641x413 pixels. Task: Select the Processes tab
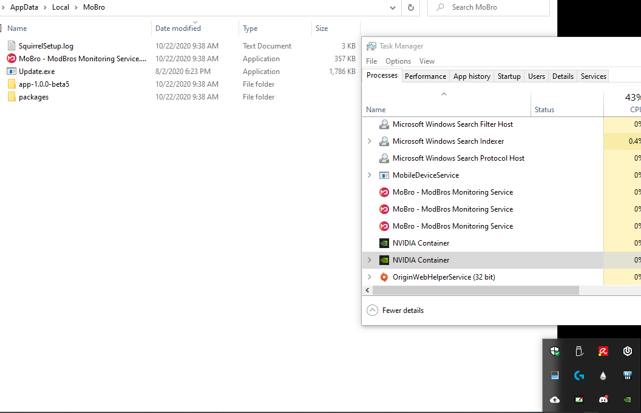(382, 75)
